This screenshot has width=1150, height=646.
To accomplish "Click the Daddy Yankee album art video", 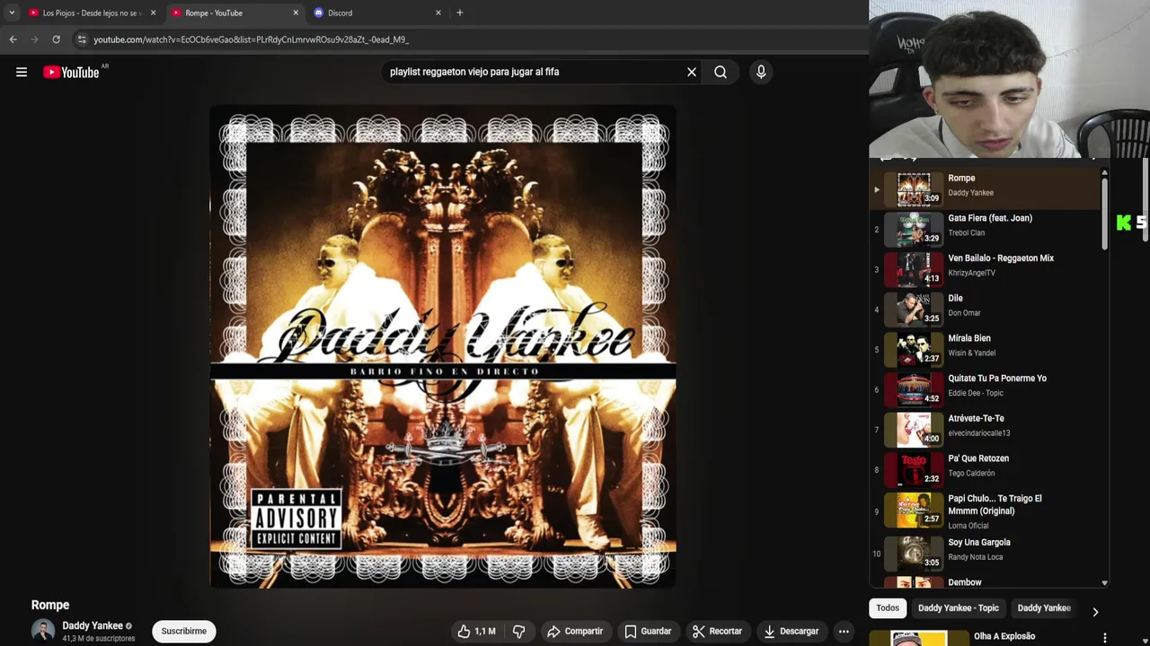I will [x=442, y=346].
